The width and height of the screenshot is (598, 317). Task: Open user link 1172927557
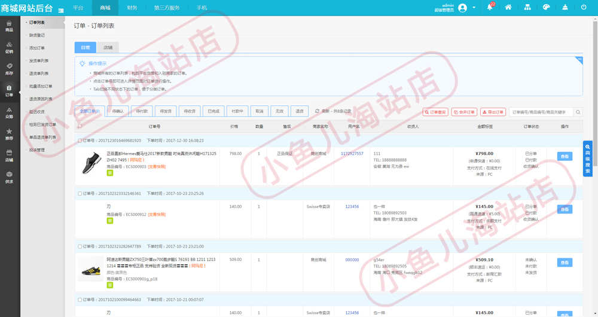pyautogui.click(x=352, y=153)
